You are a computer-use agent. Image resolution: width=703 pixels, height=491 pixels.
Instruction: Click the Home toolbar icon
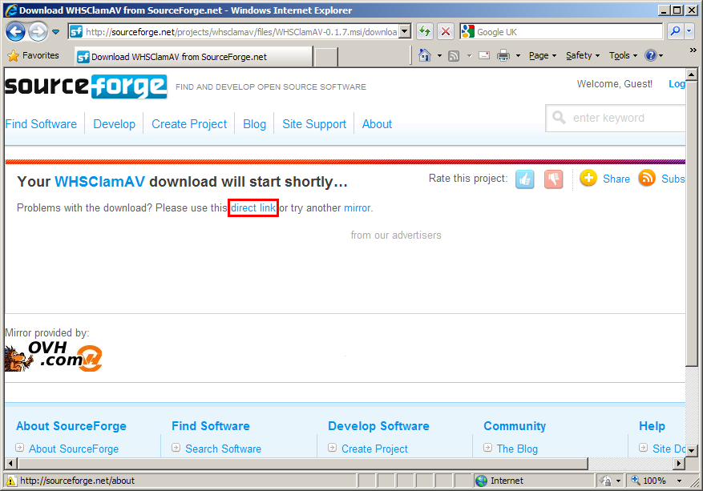tap(425, 55)
